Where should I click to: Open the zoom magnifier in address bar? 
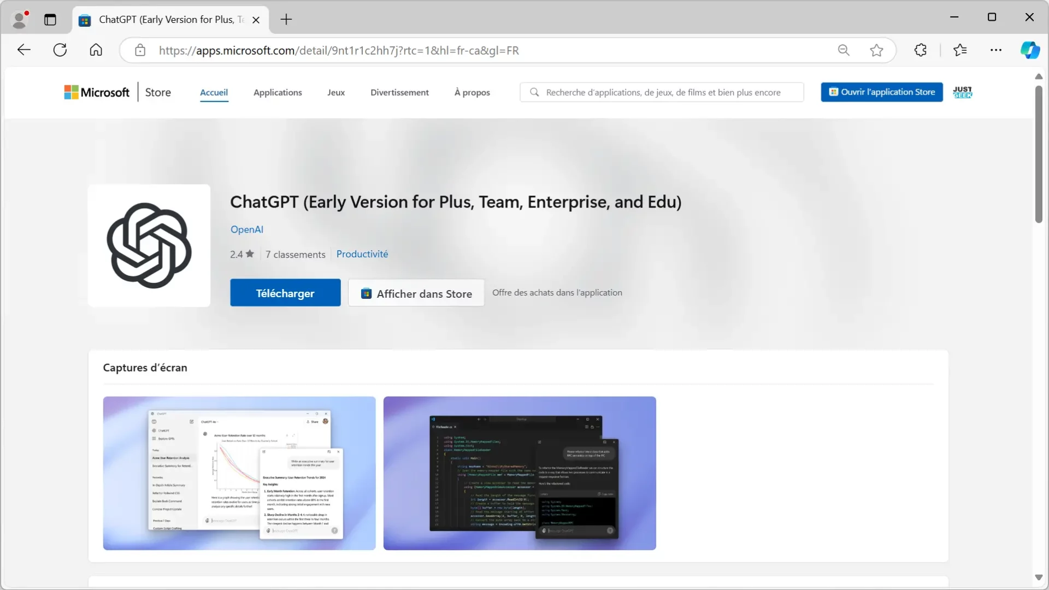click(844, 50)
